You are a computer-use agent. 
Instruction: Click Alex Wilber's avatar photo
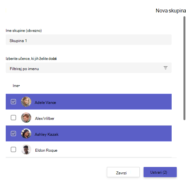26,118
